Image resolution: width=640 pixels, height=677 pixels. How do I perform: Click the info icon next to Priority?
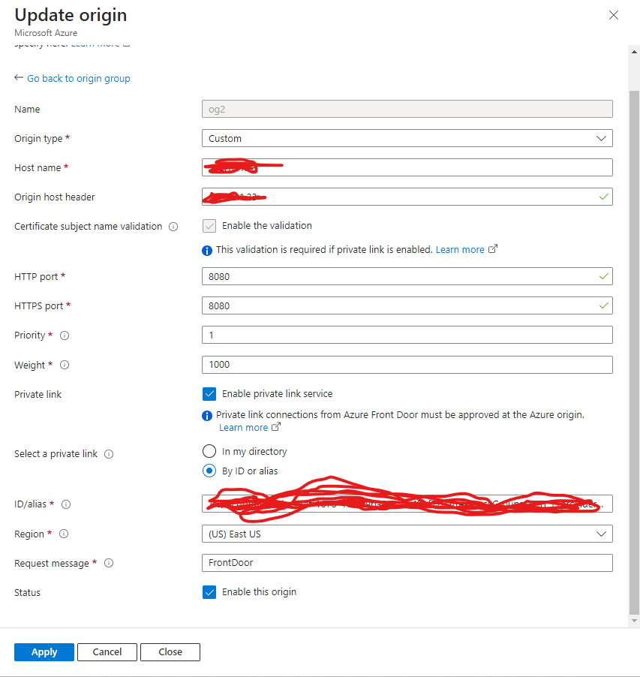pos(65,335)
